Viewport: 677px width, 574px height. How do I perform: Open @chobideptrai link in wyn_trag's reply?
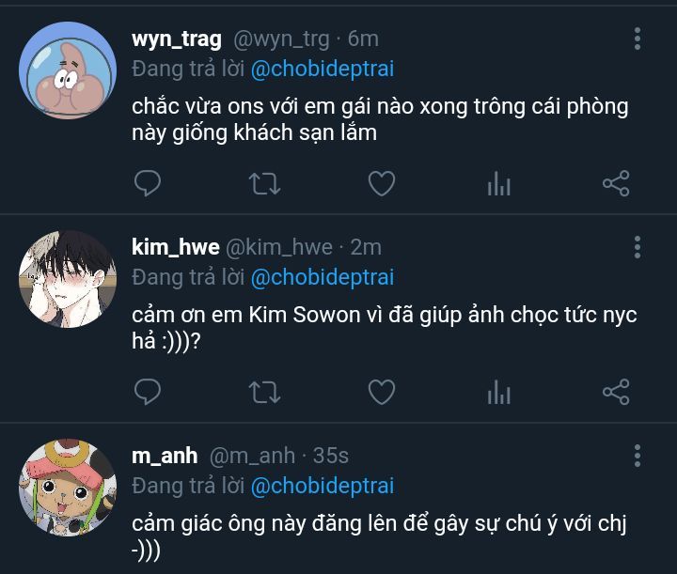pyautogui.click(x=323, y=69)
